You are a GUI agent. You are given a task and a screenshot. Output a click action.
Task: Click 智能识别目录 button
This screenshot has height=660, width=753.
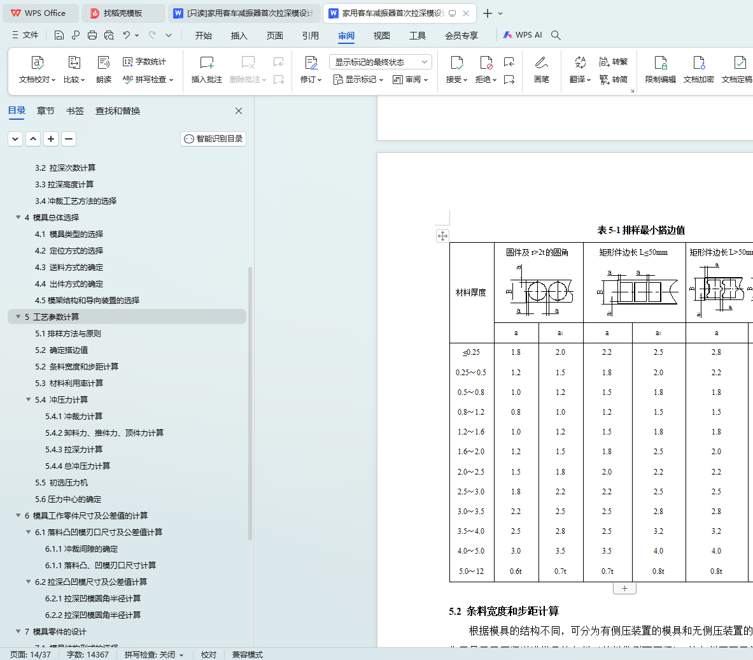(x=213, y=139)
